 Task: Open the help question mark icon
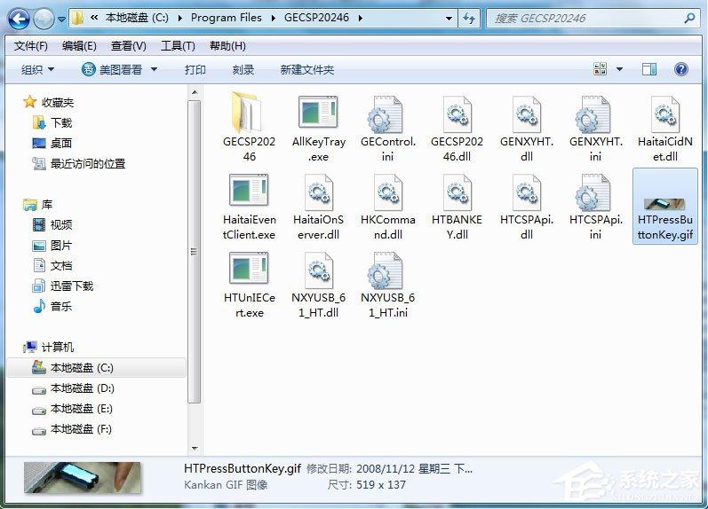[681, 69]
